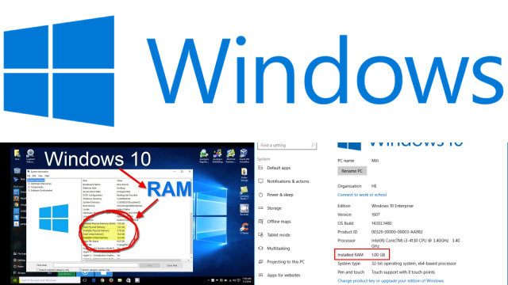Open Oracle VM VirtualBox desktop shortcut
Image resolution: width=508 pixels, height=285 pixels.
(x=244, y=155)
